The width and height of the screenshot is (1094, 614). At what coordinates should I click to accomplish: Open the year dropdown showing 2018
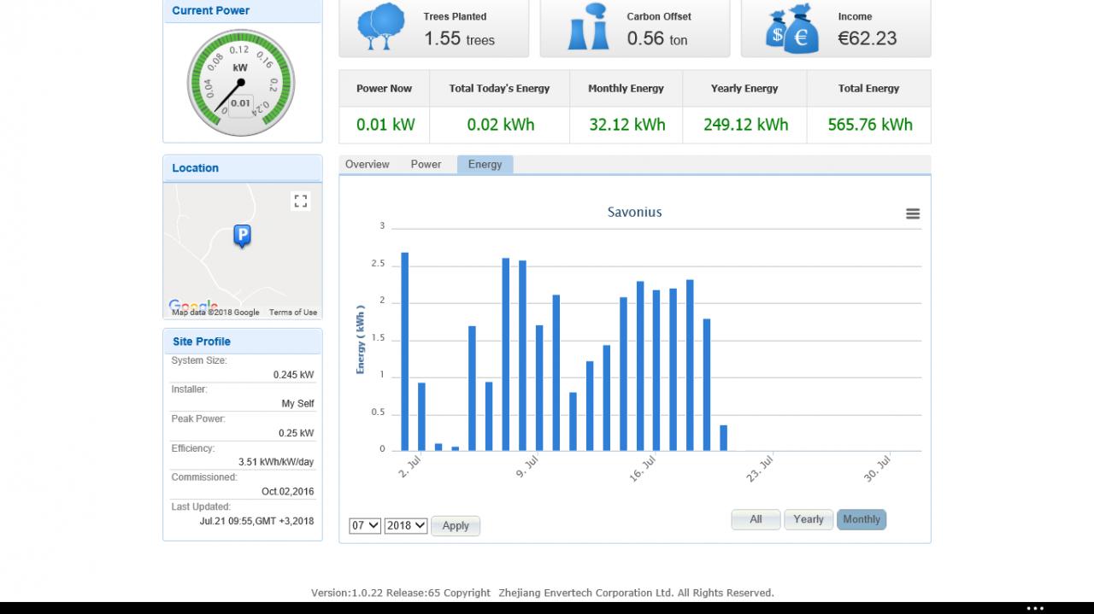(406, 525)
